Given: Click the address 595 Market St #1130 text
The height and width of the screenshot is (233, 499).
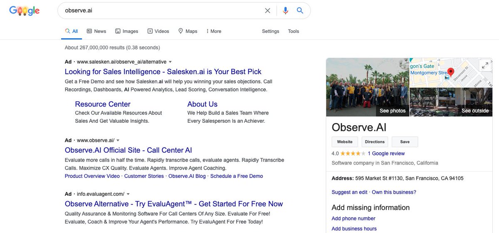Looking at the screenshot, I should pos(409,179).
